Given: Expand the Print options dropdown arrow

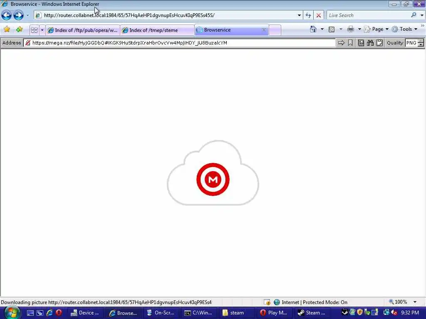Looking at the screenshot, I should [359, 29].
